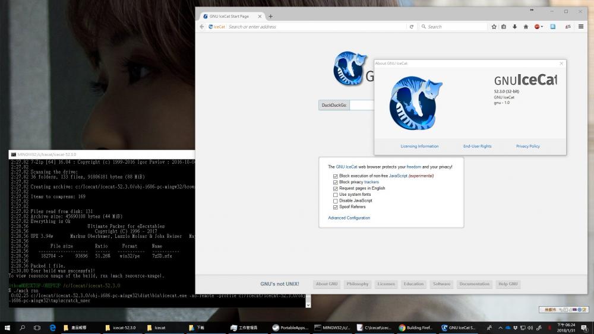594x334 pixels.
Task: Show hidden system tray icons chevron
Action: click(501, 327)
